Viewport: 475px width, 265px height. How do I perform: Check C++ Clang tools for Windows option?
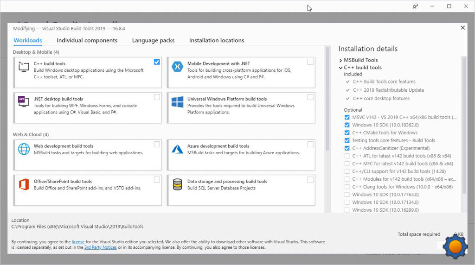[x=347, y=187]
